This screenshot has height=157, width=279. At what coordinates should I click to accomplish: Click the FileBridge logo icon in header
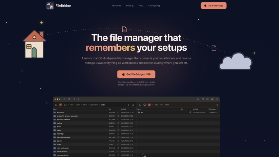point(50,6)
